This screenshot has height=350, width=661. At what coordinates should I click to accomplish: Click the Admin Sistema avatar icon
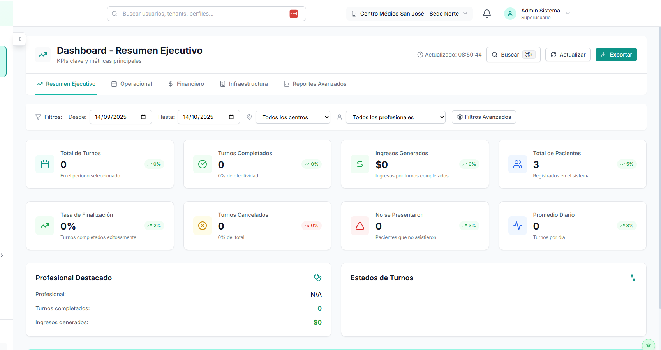(510, 14)
